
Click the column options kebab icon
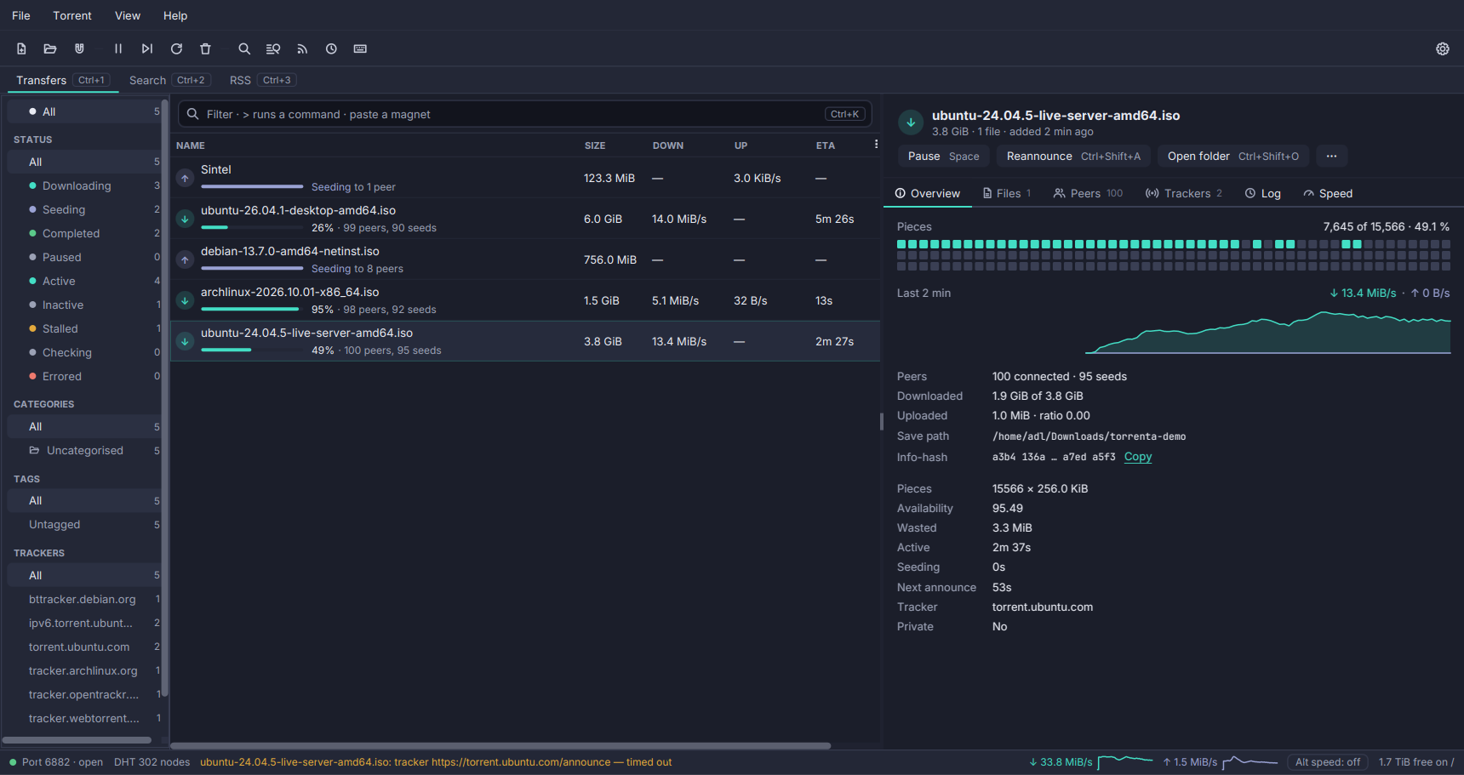(876, 145)
